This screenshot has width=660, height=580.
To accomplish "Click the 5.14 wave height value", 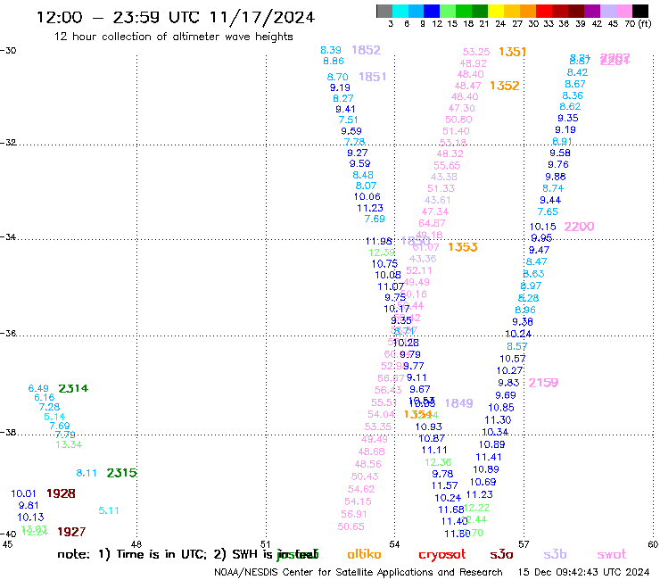I will pos(54,417).
